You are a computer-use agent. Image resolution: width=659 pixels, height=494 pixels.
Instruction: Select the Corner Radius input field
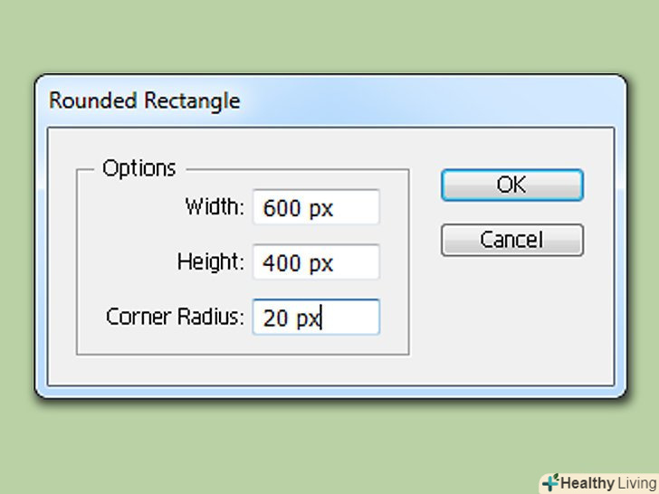316,318
